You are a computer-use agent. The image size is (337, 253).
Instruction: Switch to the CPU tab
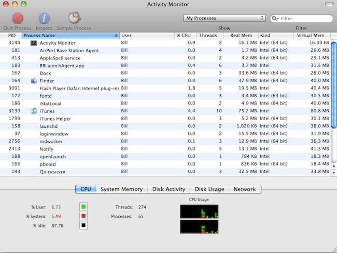coord(86,189)
